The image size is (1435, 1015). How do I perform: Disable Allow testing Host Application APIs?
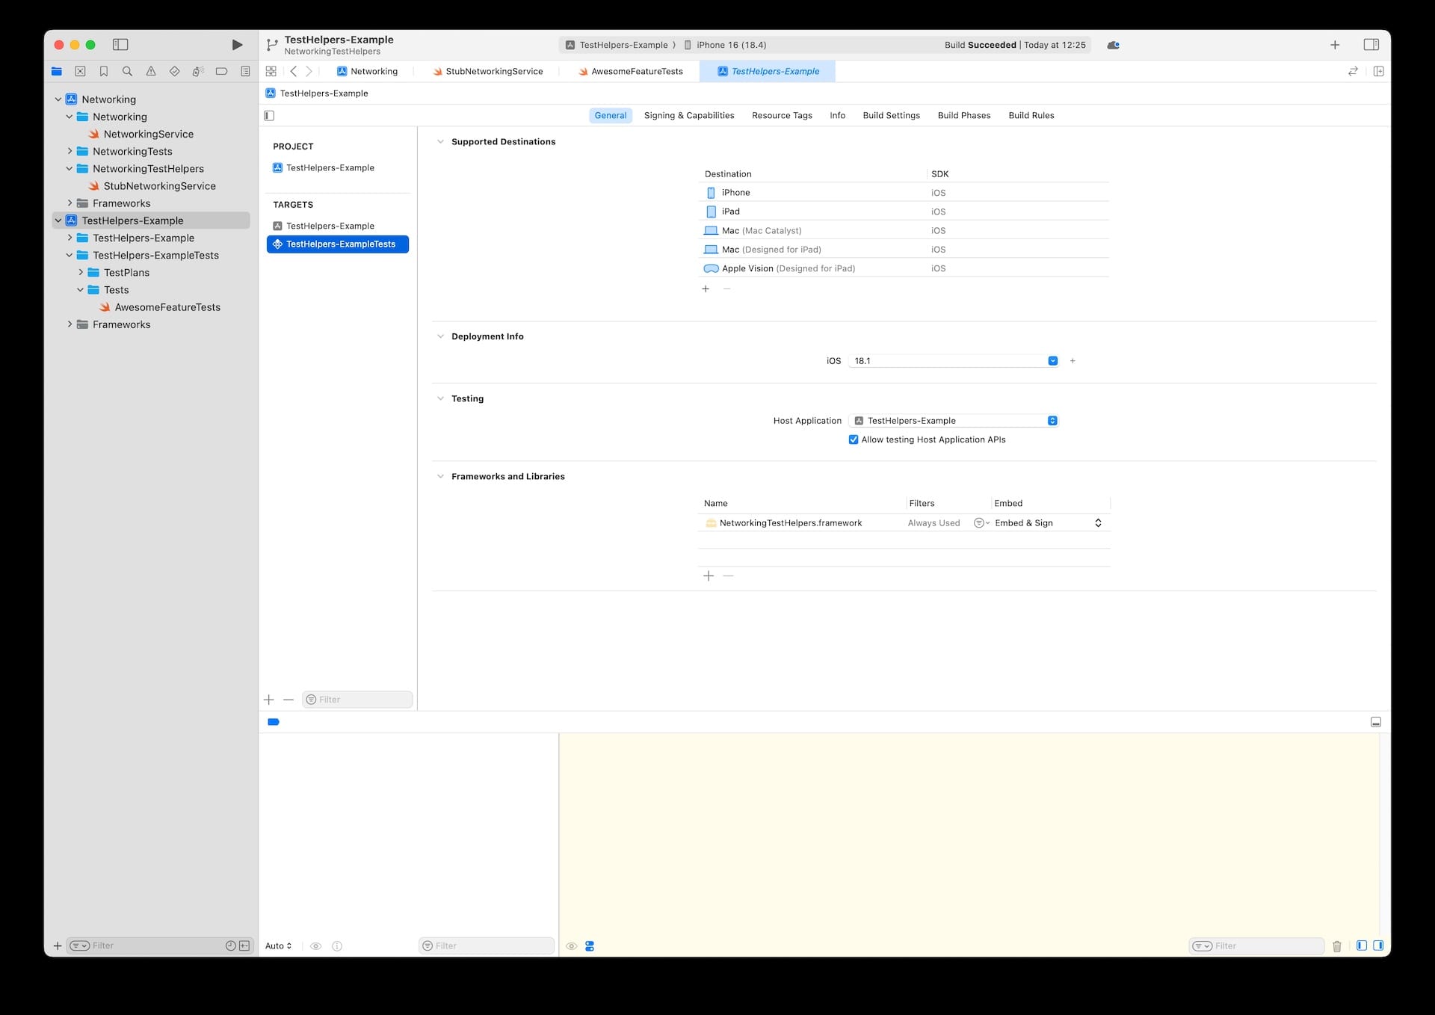tap(854, 439)
